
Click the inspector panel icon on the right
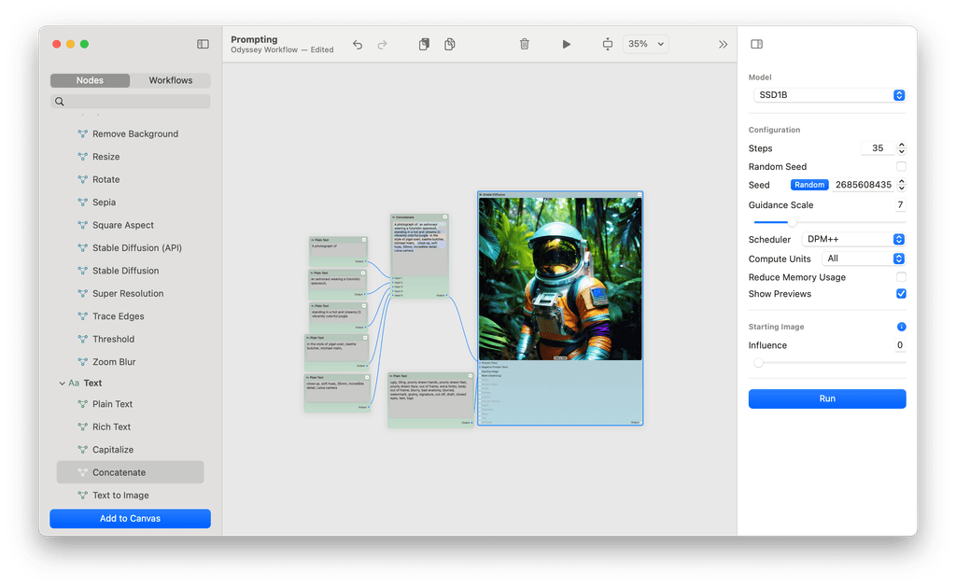point(756,43)
